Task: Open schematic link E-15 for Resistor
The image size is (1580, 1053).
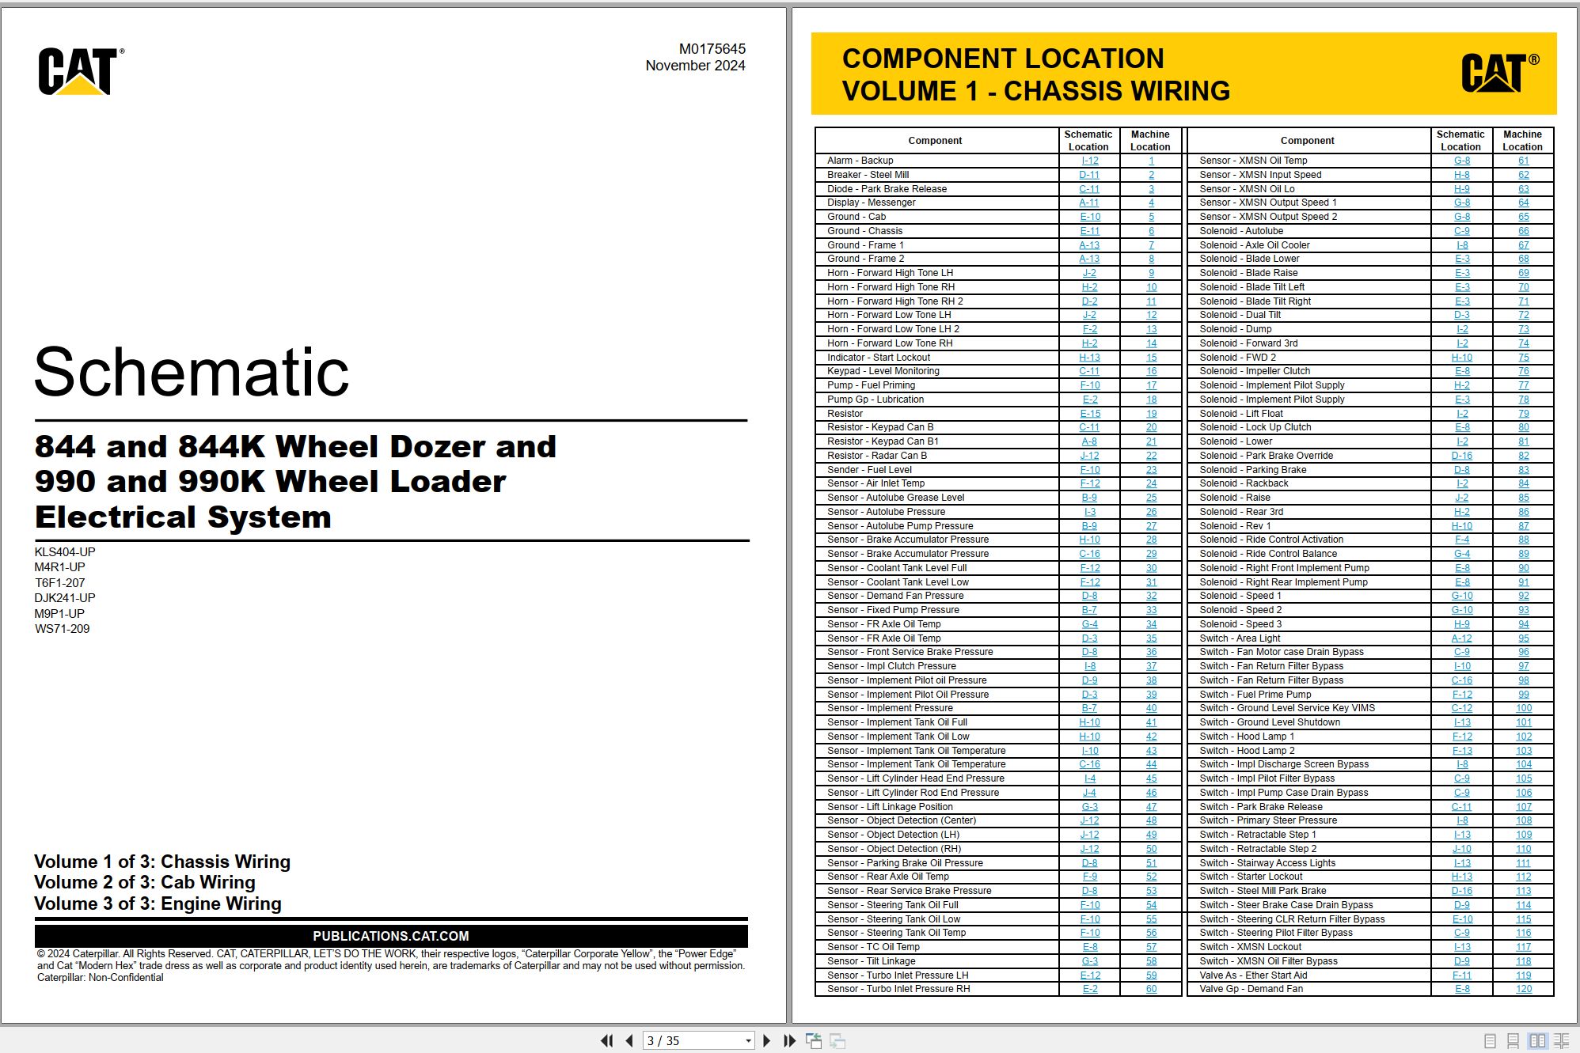Action: (x=1090, y=414)
